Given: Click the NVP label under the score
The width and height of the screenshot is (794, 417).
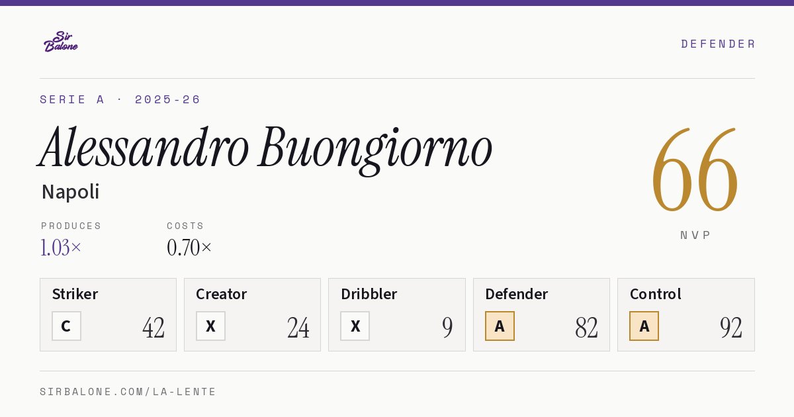Looking at the screenshot, I should (695, 235).
